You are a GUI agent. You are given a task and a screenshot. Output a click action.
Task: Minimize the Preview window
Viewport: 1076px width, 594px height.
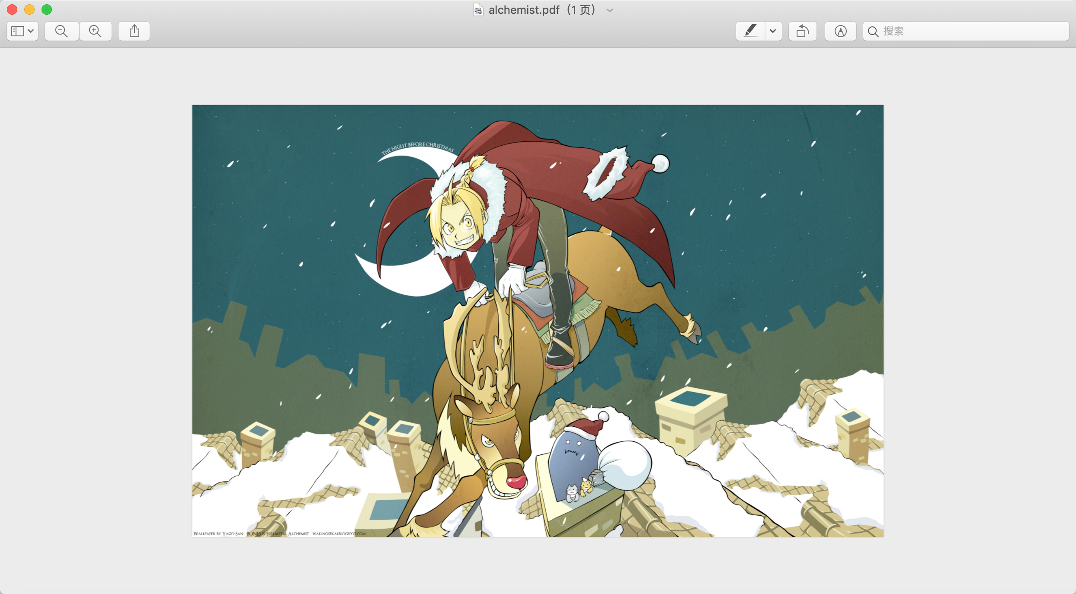tap(29, 10)
